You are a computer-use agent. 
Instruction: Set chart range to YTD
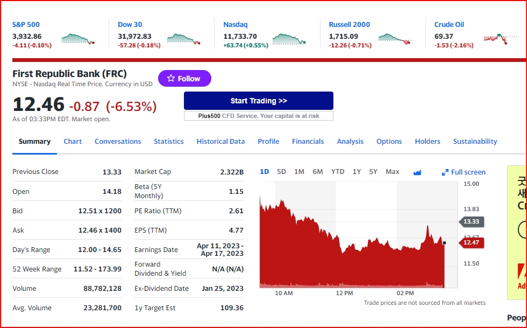tap(338, 172)
